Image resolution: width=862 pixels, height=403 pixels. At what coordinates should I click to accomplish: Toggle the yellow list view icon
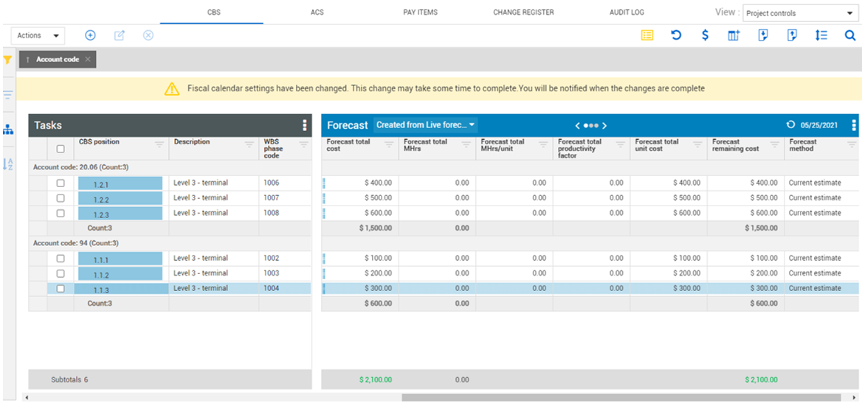click(x=647, y=35)
